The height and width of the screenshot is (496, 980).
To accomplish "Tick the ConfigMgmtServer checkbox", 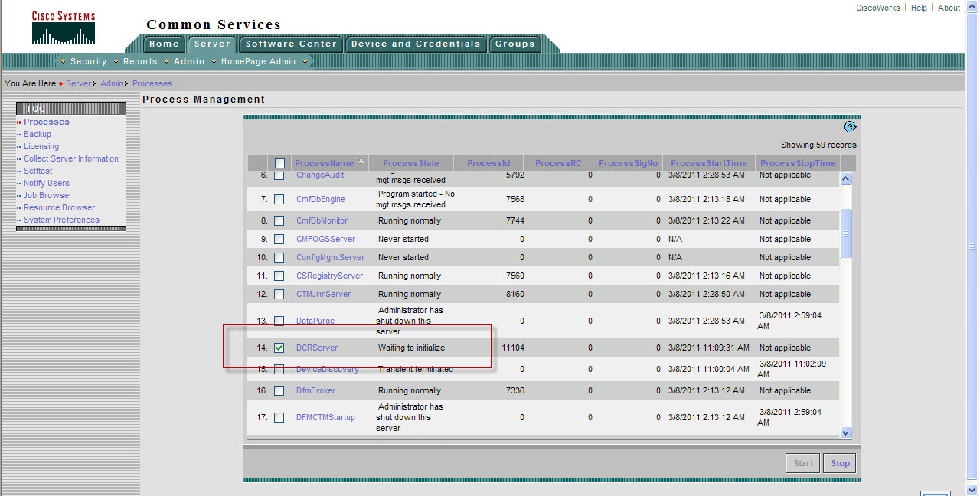I will click(279, 258).
